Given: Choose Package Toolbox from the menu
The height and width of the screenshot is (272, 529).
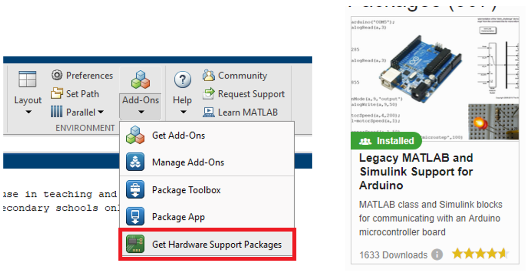Looking at the screenshot, I should point(207,190).
